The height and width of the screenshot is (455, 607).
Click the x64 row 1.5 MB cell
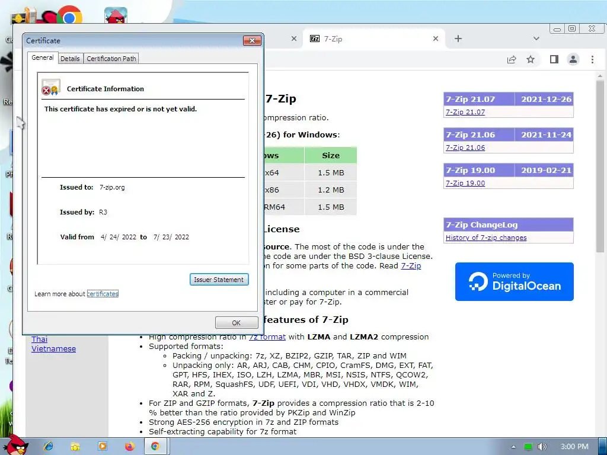[x=331, y=172]
